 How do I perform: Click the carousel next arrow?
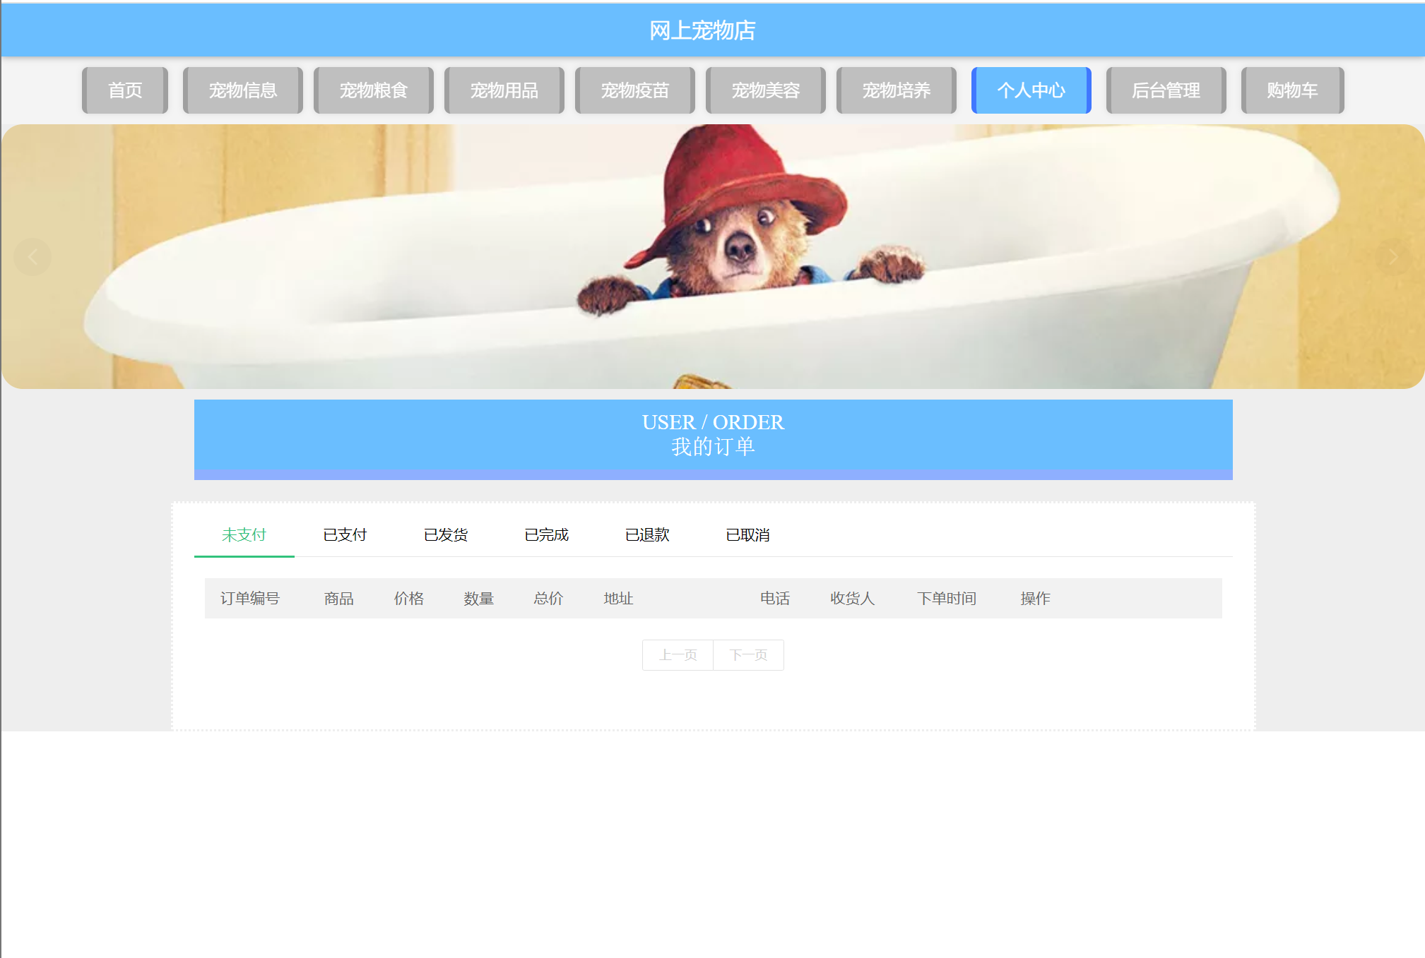pos(1393,257)
